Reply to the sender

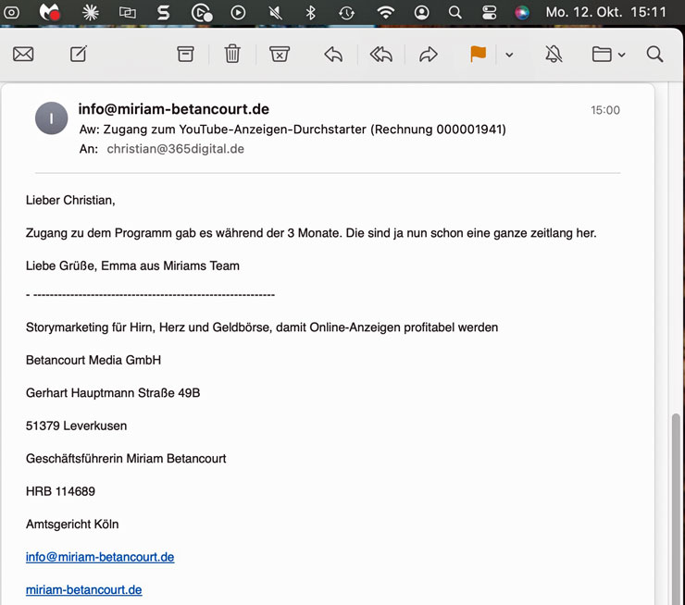click(x=333, y=55)
